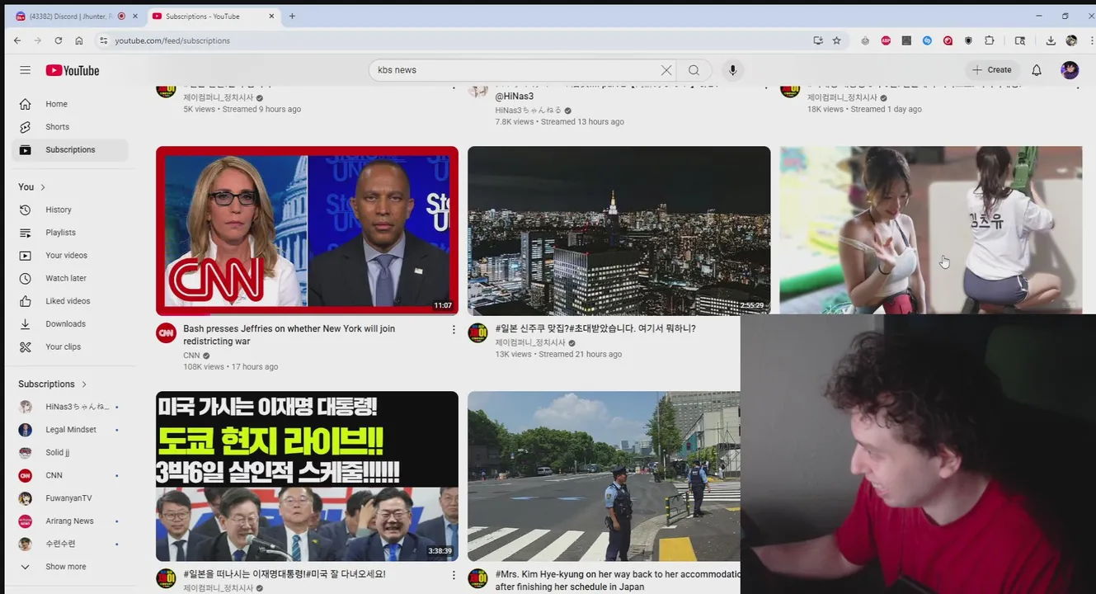1096x594 pixels.
Task: Open the ABP Adblock Plus extension
Action: pyautogui.click(x=886, y=40)
